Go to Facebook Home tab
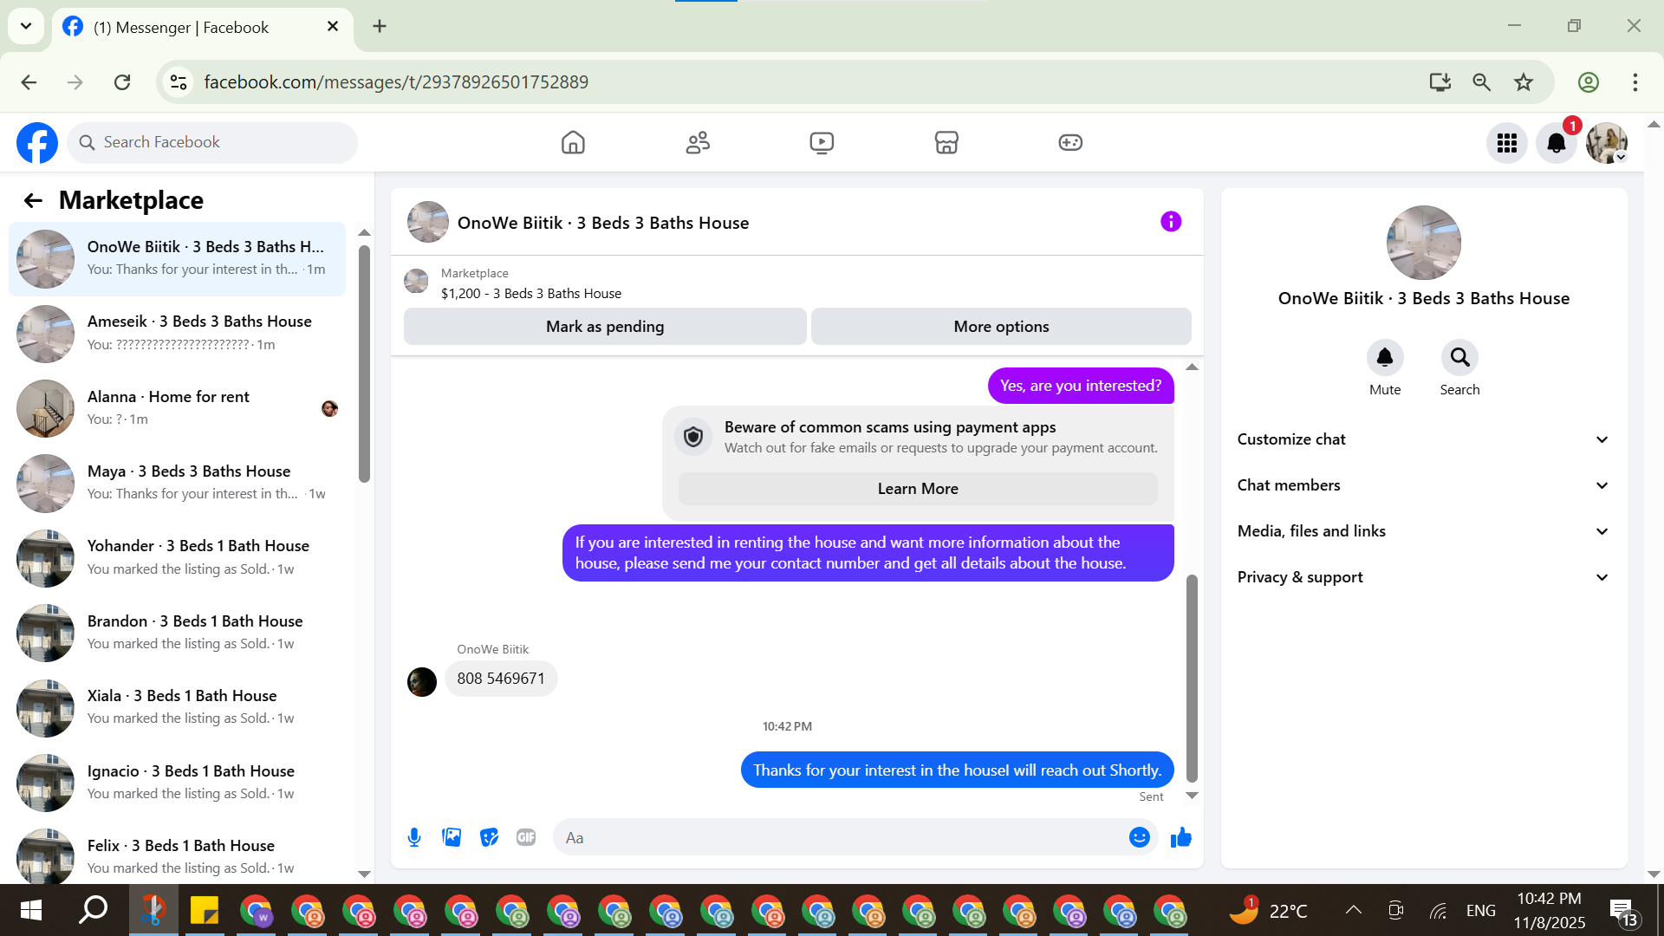 [x=573, y=142]
